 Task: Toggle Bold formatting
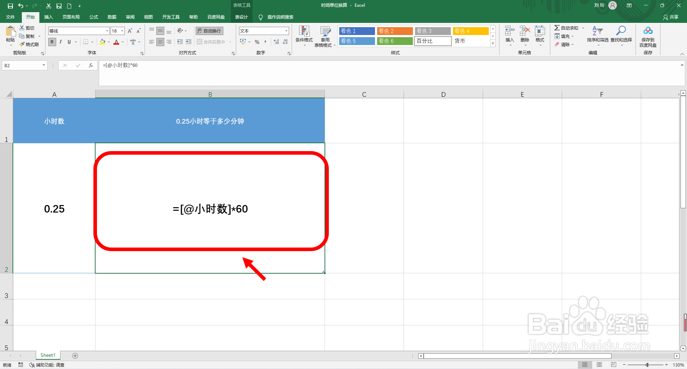(x=52, y=42)
